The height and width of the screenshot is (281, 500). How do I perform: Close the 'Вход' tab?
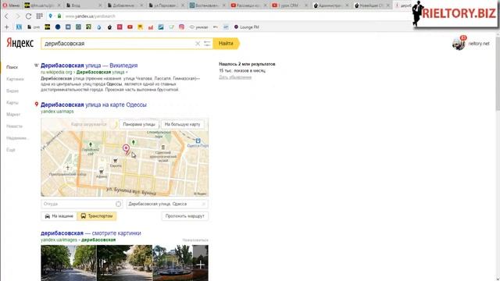[x=101, y=5]
